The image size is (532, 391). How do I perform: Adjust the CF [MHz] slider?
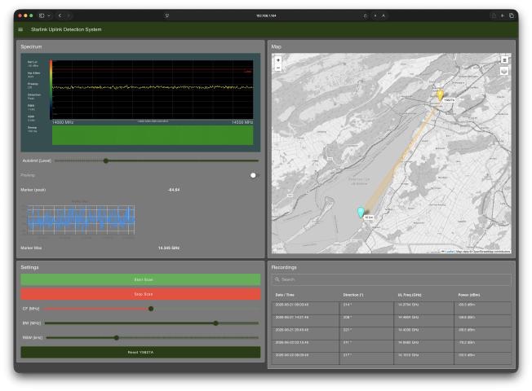(151, 309)
